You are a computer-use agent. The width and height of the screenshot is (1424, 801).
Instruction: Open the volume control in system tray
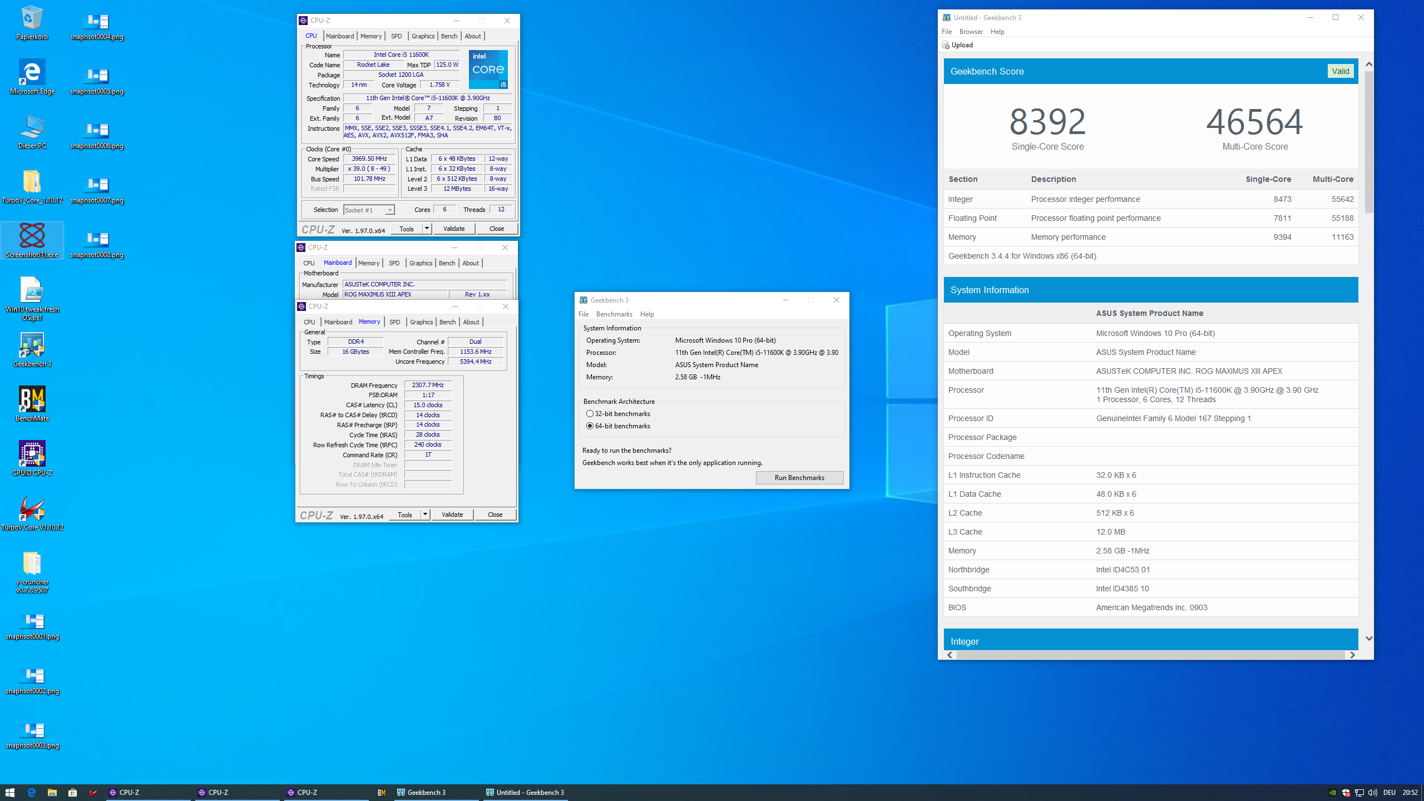click(1373, 793)
